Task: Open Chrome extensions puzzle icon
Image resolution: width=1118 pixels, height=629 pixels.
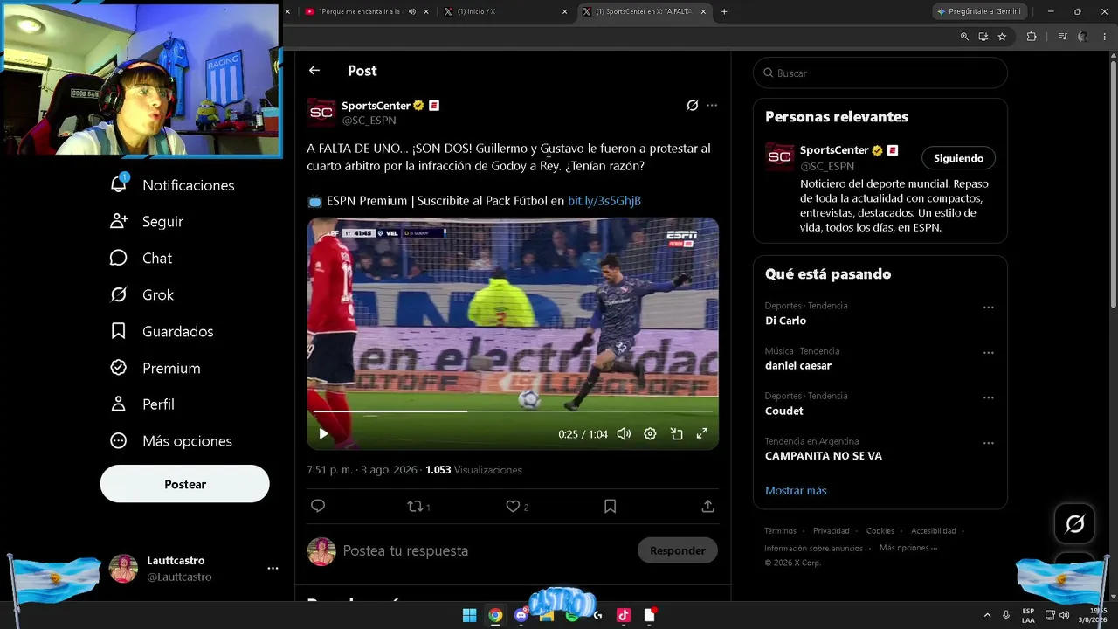Action: pos(1032,37)
